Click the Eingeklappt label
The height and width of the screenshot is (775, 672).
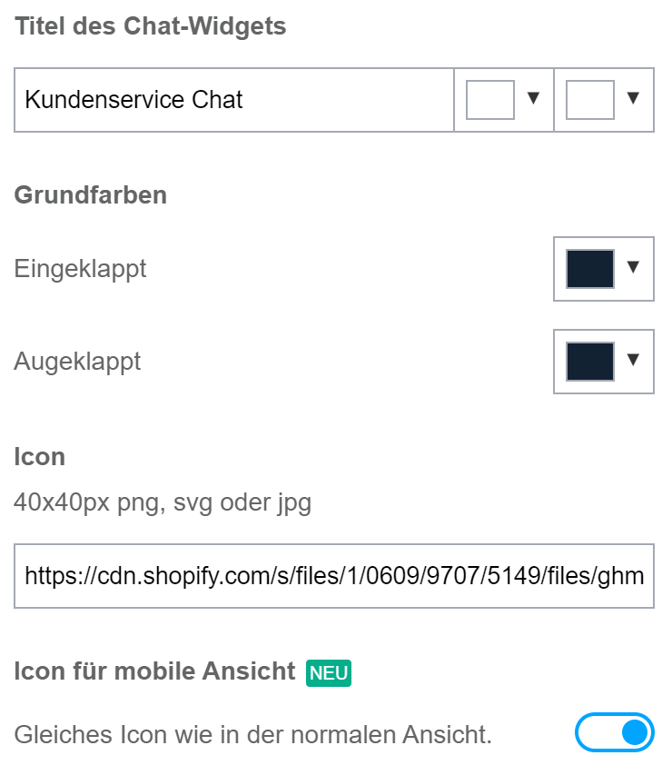coord(80,269)
